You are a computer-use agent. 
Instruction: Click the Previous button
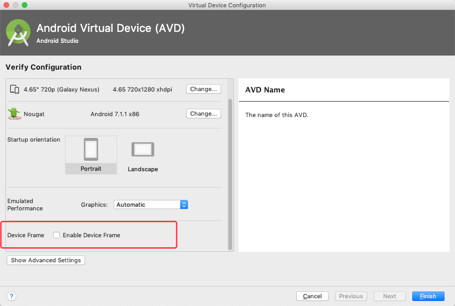[x=351, y=296]
